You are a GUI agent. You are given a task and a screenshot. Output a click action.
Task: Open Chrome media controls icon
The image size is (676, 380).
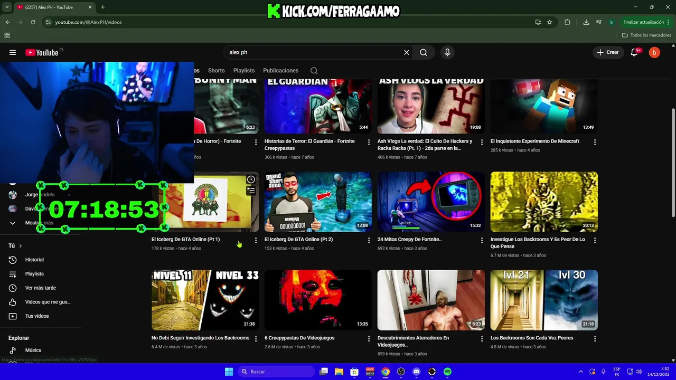point(598,22)
